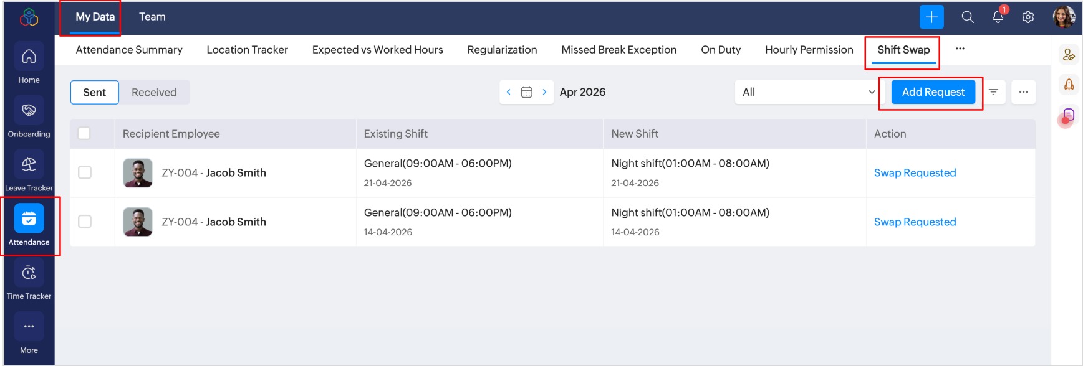This screenshot has width=1083, height=366.
Task: Expand the overflow tabs after Shift Swap
Action: click(x=960, y=49)
